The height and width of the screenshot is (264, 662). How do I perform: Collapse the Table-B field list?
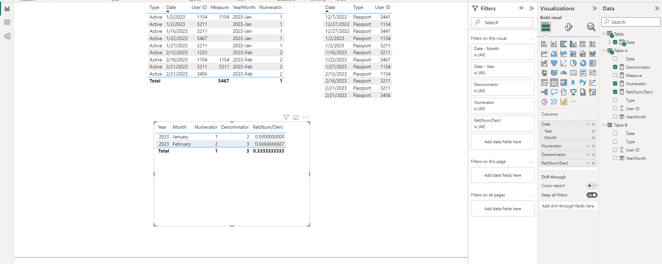point(604,125)
